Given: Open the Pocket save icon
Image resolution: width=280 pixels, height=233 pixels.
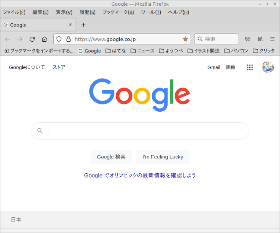Looking at the screenshot, I should pyautogui.click(x=248, y=39).
